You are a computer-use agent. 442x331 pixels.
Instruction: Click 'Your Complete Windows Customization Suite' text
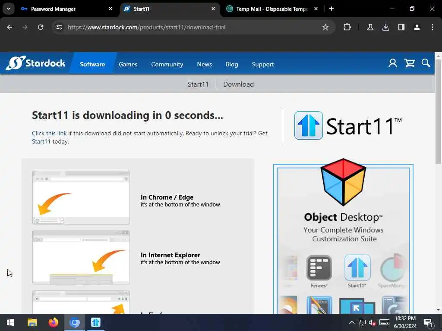click(343, 234)
